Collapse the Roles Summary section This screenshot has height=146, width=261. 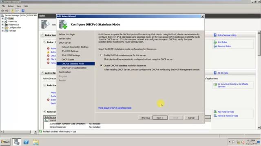coord(43,35)
